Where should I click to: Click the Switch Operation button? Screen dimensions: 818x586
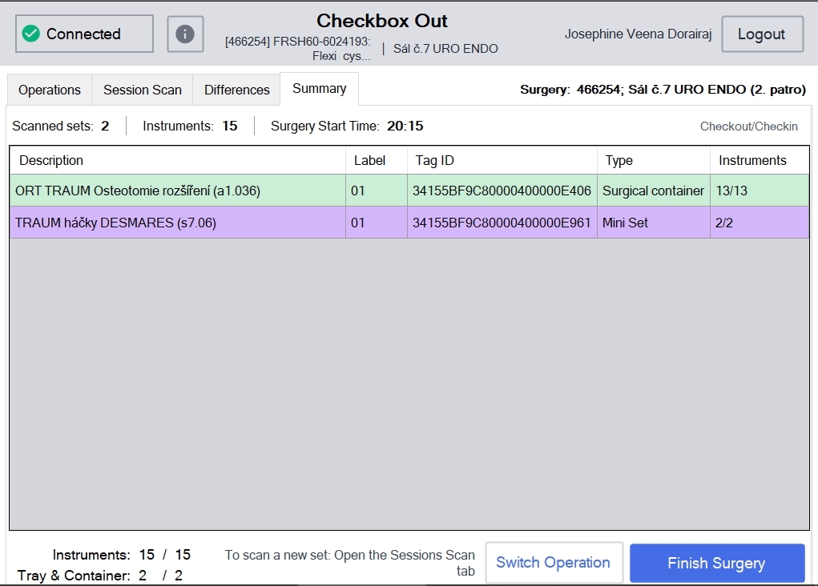pyautogui.click(x=554, y=563)
